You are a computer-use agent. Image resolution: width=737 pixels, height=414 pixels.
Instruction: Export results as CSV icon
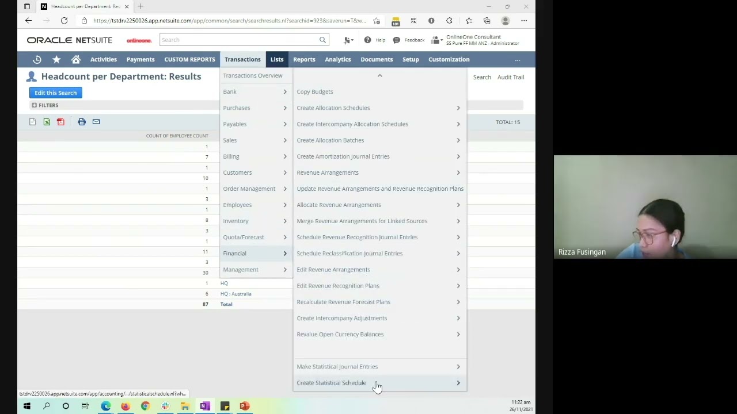(32, 122)
